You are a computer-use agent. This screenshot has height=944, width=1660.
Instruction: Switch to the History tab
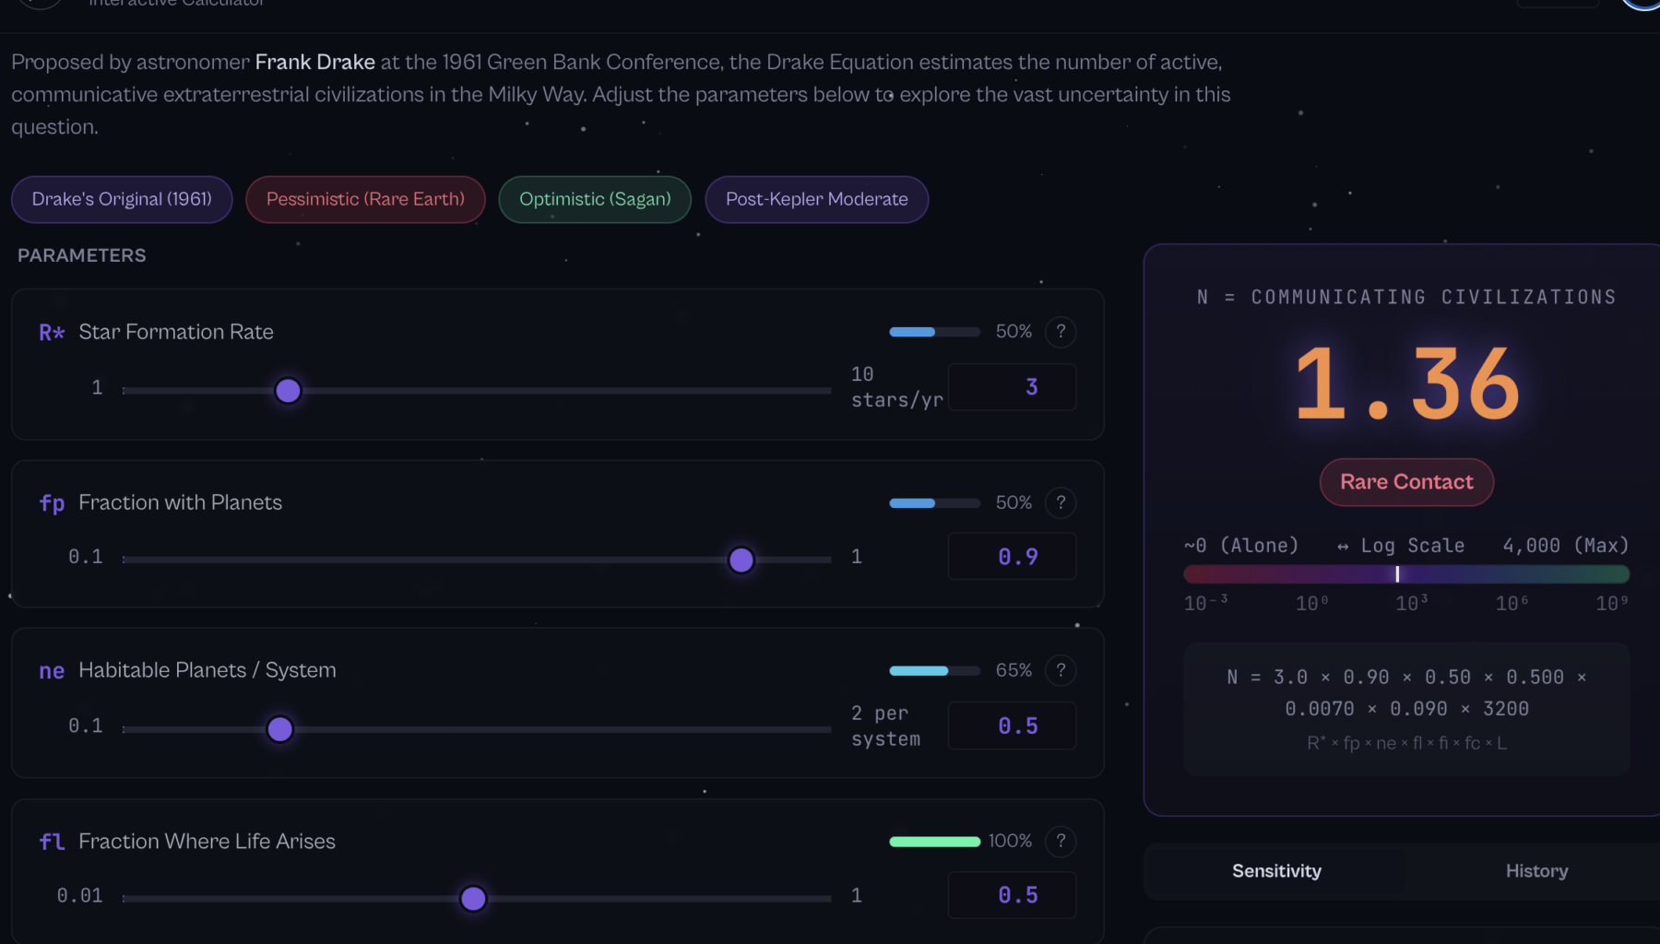point(1535,870)
